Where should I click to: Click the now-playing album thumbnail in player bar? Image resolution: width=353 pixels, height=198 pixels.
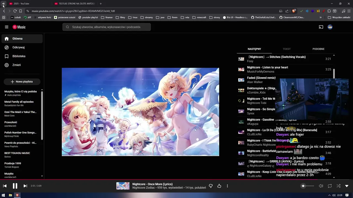(123, 186)
